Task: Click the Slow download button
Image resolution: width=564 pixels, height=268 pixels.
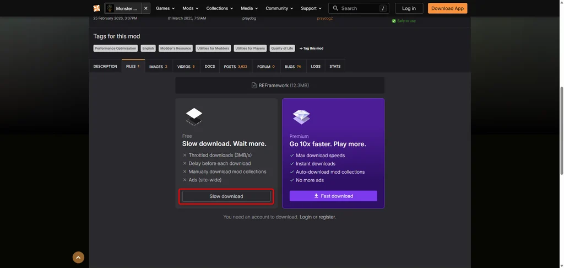Action: [226, 196]
